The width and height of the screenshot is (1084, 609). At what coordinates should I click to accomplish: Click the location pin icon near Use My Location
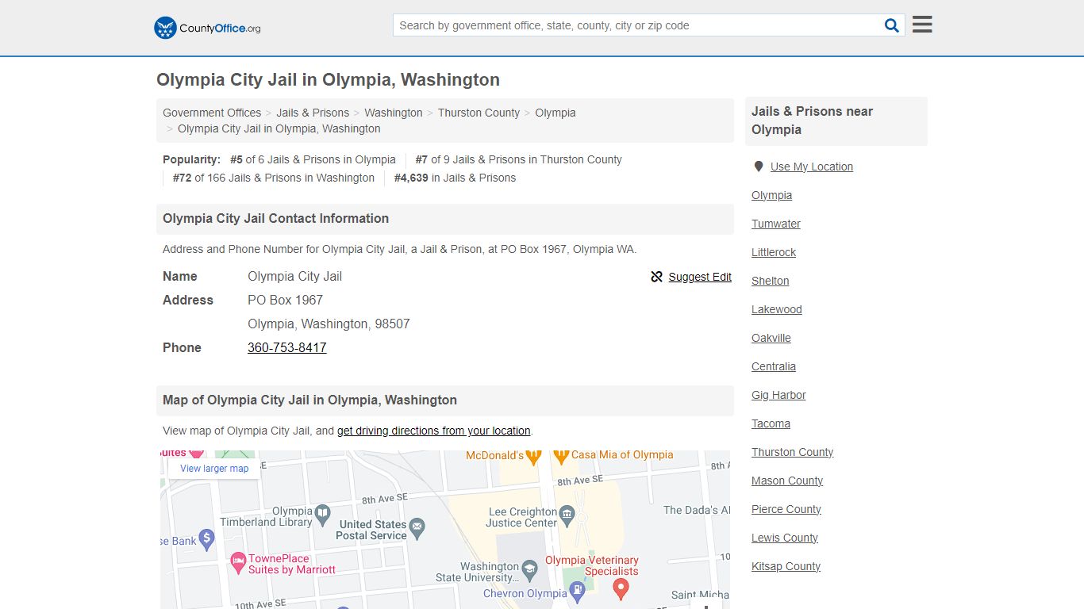pos(759,167)
